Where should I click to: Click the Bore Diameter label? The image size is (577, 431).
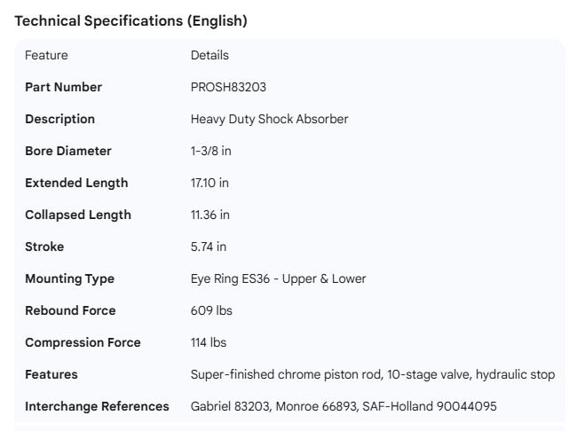coord(68,151)
